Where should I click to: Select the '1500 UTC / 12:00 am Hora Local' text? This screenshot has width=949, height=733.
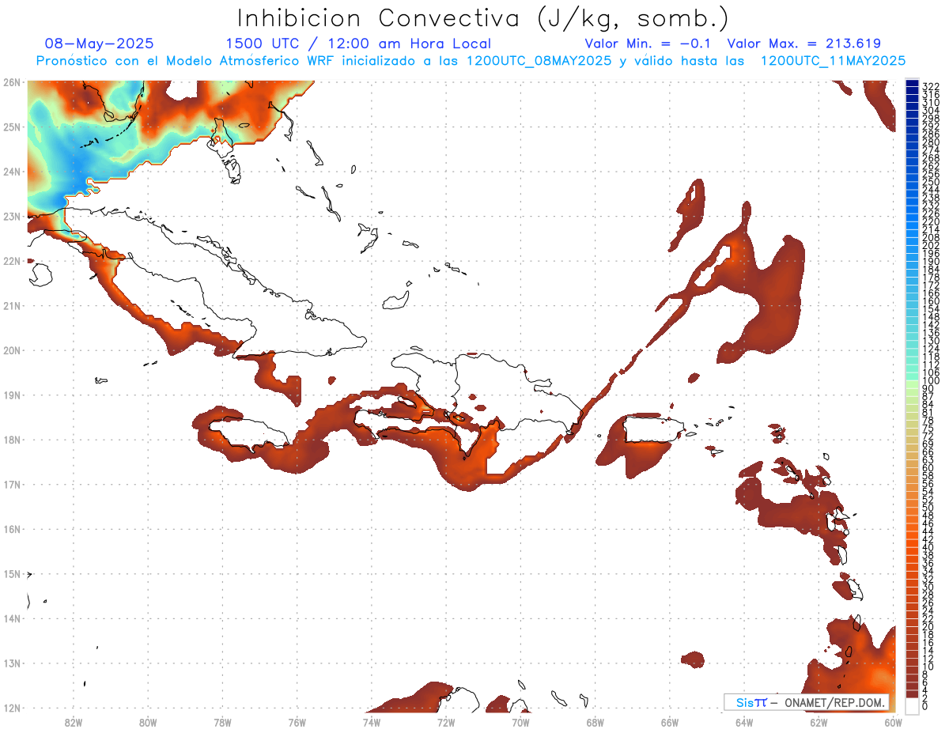pyautogui.click(x=358, y=44)
